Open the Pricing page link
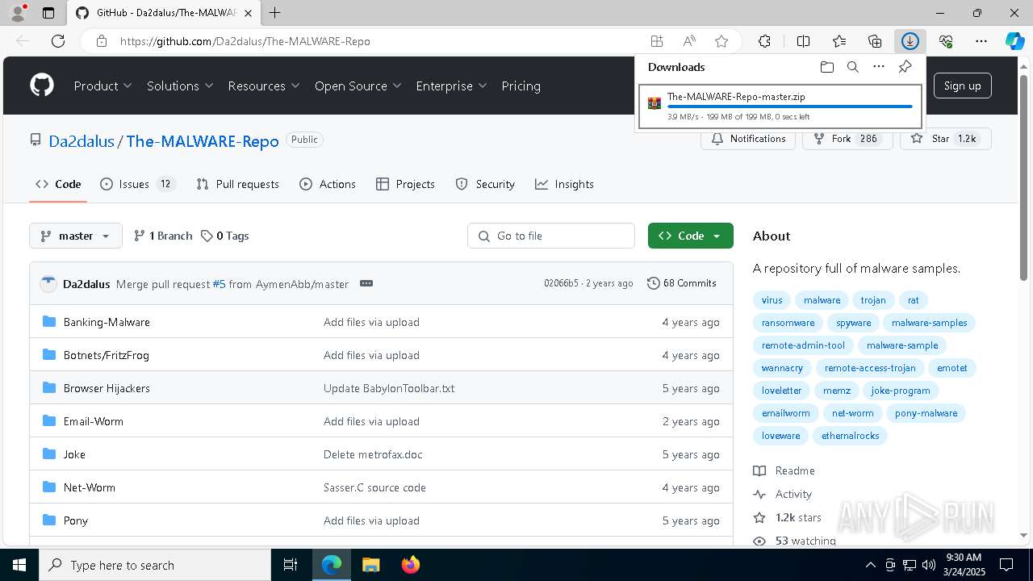 click(521, 86)
